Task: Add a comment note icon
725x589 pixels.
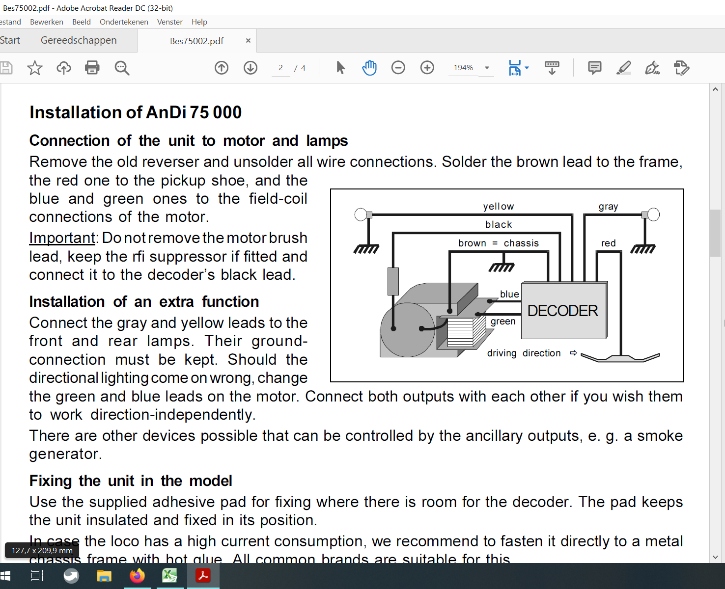Action: (595, 68)
